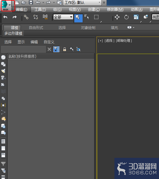Open the 编辑(E) menu
This screenshot has height=179, width=159.
(x=21, y=10)
